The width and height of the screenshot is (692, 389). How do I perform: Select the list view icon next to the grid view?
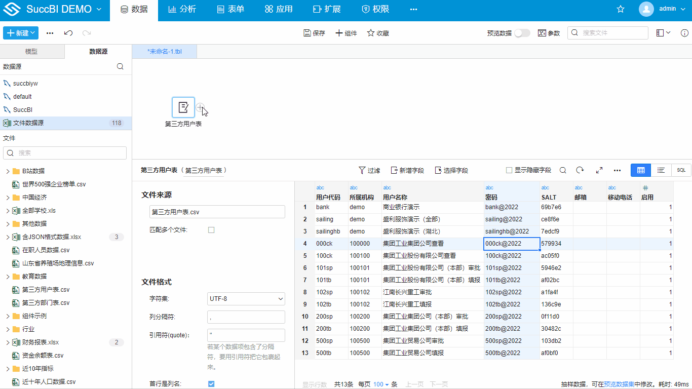pyautogui.click(x=661, y=170)
